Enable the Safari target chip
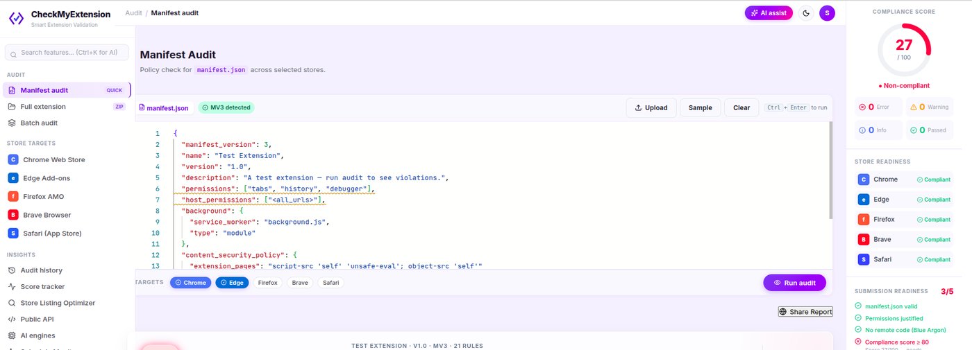Image resolution: width=972 pixels, height=350 pixels. (331, 283)
